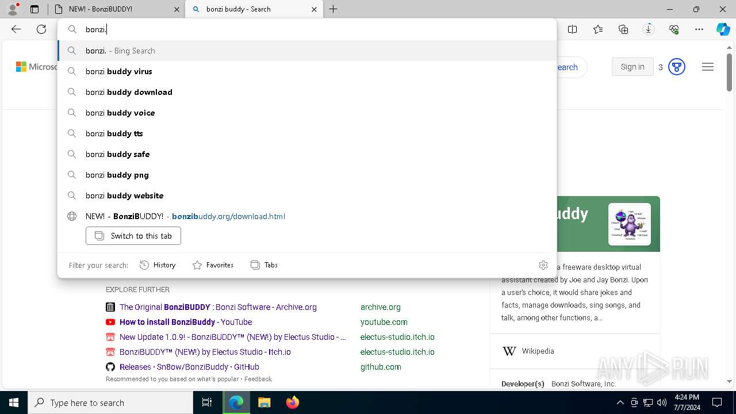
Task: Close the 'bonzi buddy - Search' tab
Action: 314,9
